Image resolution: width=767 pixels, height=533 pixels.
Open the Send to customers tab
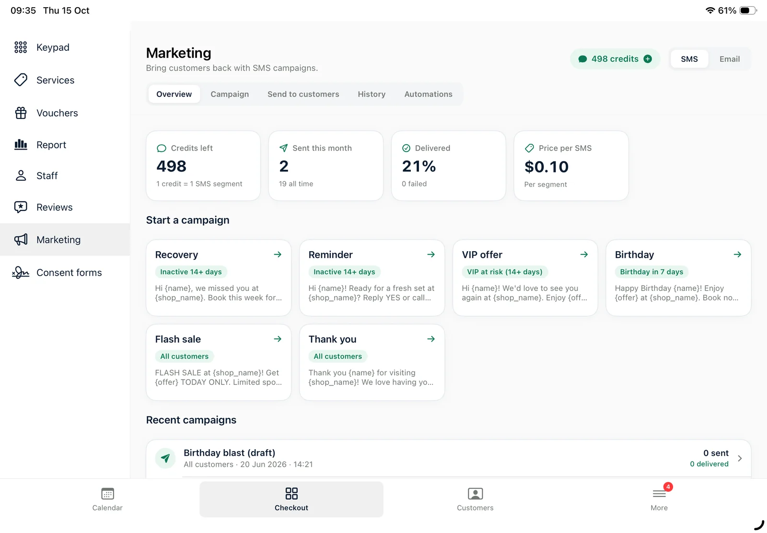pyautogui.click(x=303, y=94)
